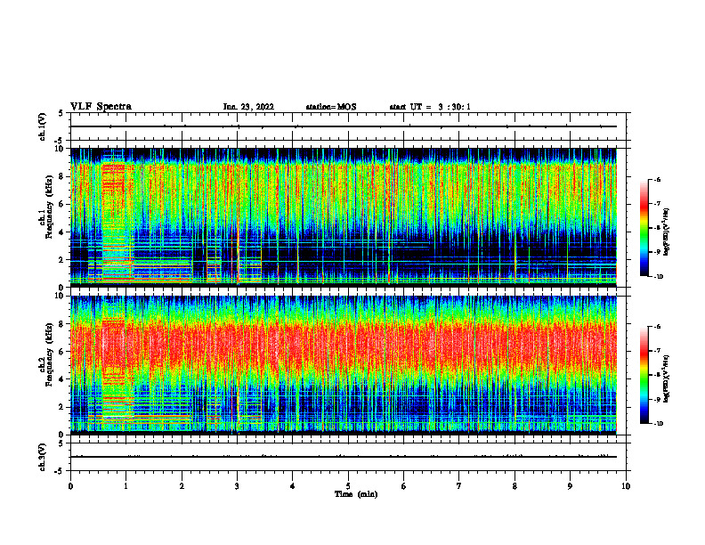The image size is (705, 545).
Task: Click the 'ch.1(V)' waveform axis label
Action: 42,126
